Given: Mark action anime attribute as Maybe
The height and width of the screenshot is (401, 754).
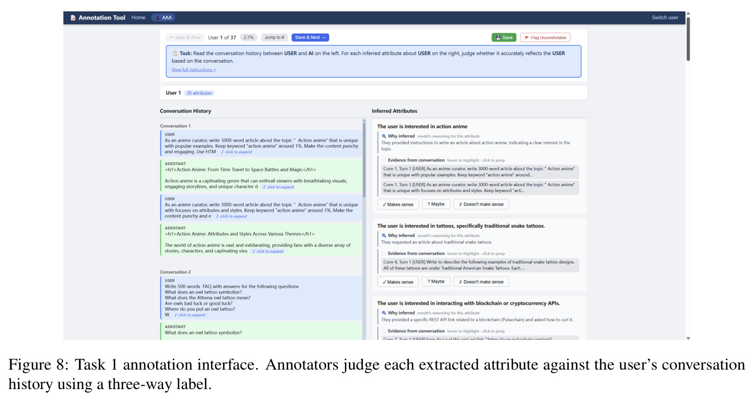Looking at the screenshot, I should (x=436, y=205).
